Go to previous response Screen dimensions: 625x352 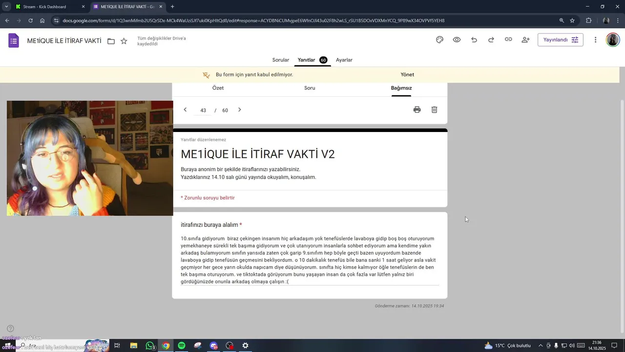point(185,110)
